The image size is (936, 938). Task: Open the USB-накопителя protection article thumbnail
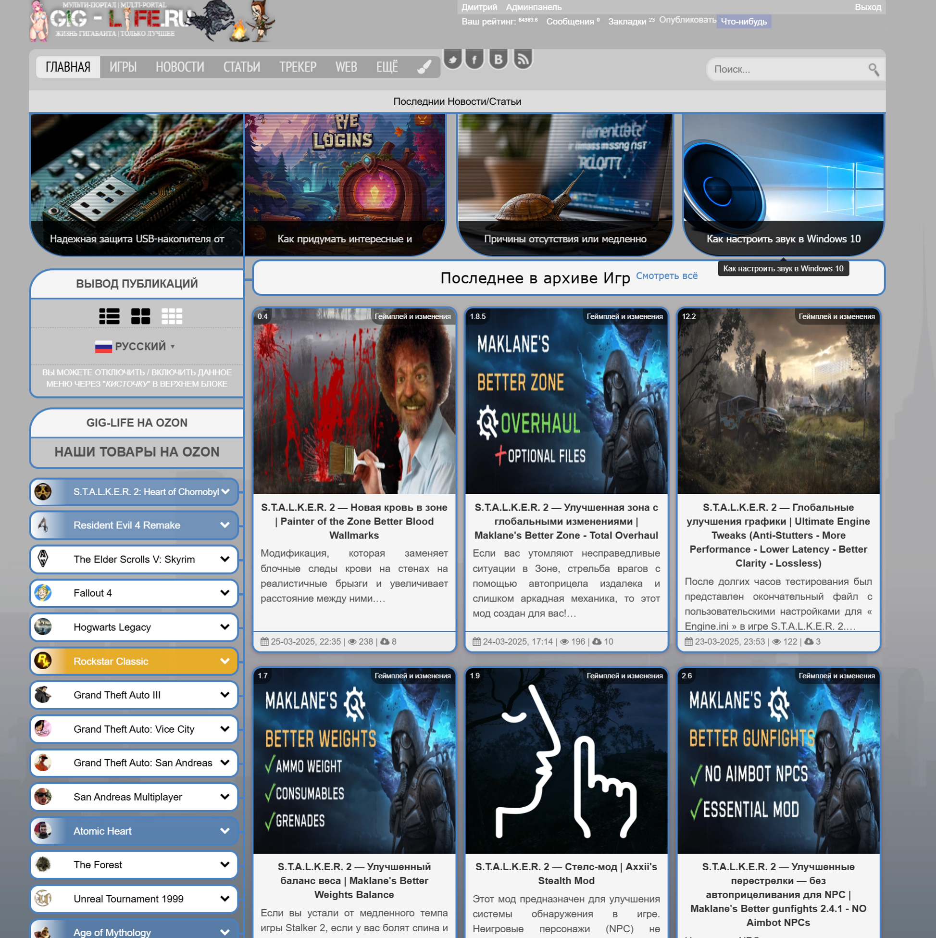[x=137, y=185]
